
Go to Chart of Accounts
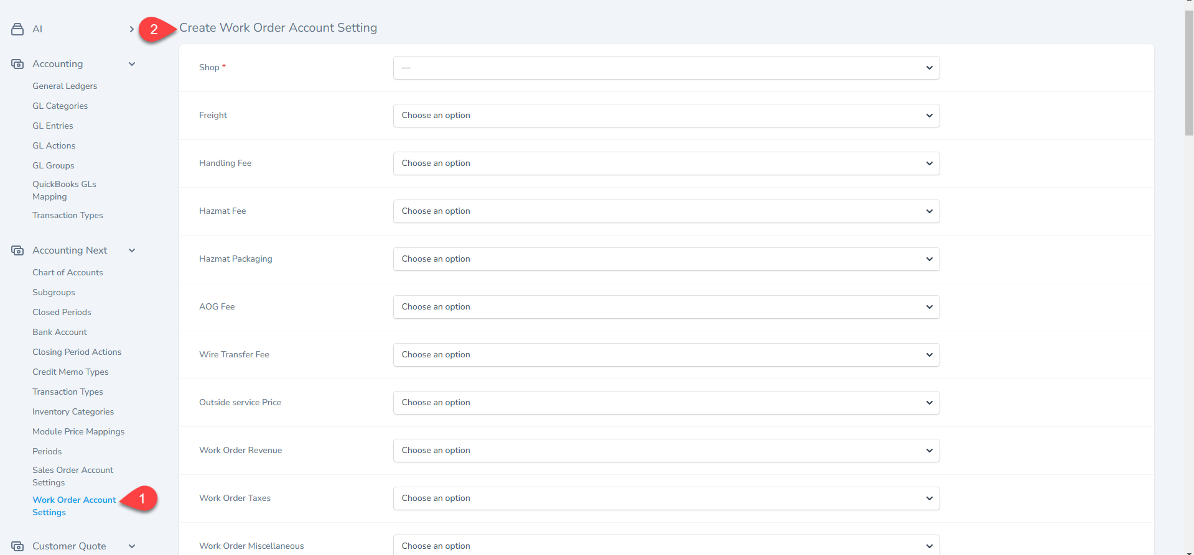(x=68, y=273)
